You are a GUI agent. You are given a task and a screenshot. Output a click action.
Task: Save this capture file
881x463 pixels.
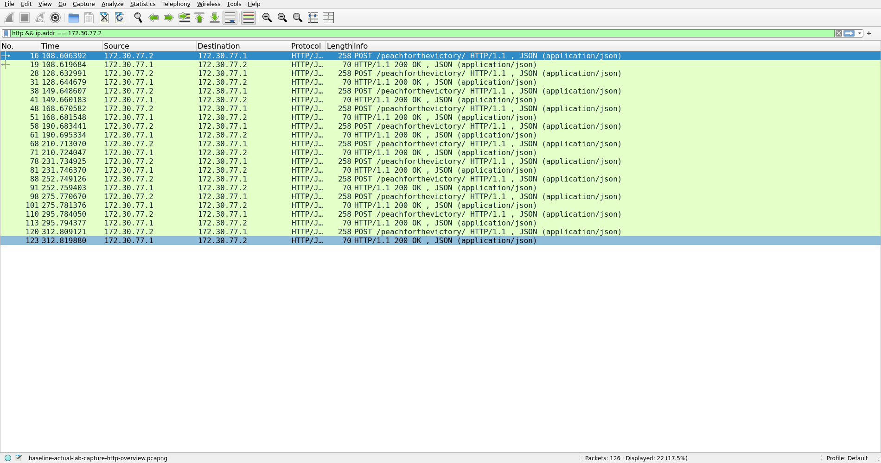pos(89,18)
